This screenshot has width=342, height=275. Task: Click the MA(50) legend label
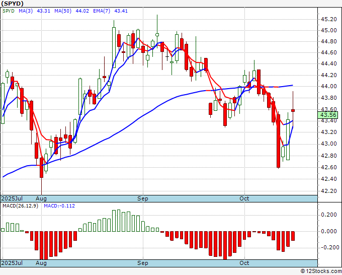(x=63, y=11)
